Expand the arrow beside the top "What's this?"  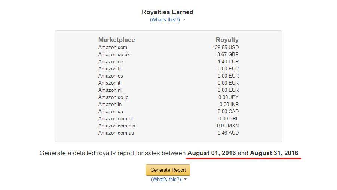pyautogui.click(x=184, y=20)
